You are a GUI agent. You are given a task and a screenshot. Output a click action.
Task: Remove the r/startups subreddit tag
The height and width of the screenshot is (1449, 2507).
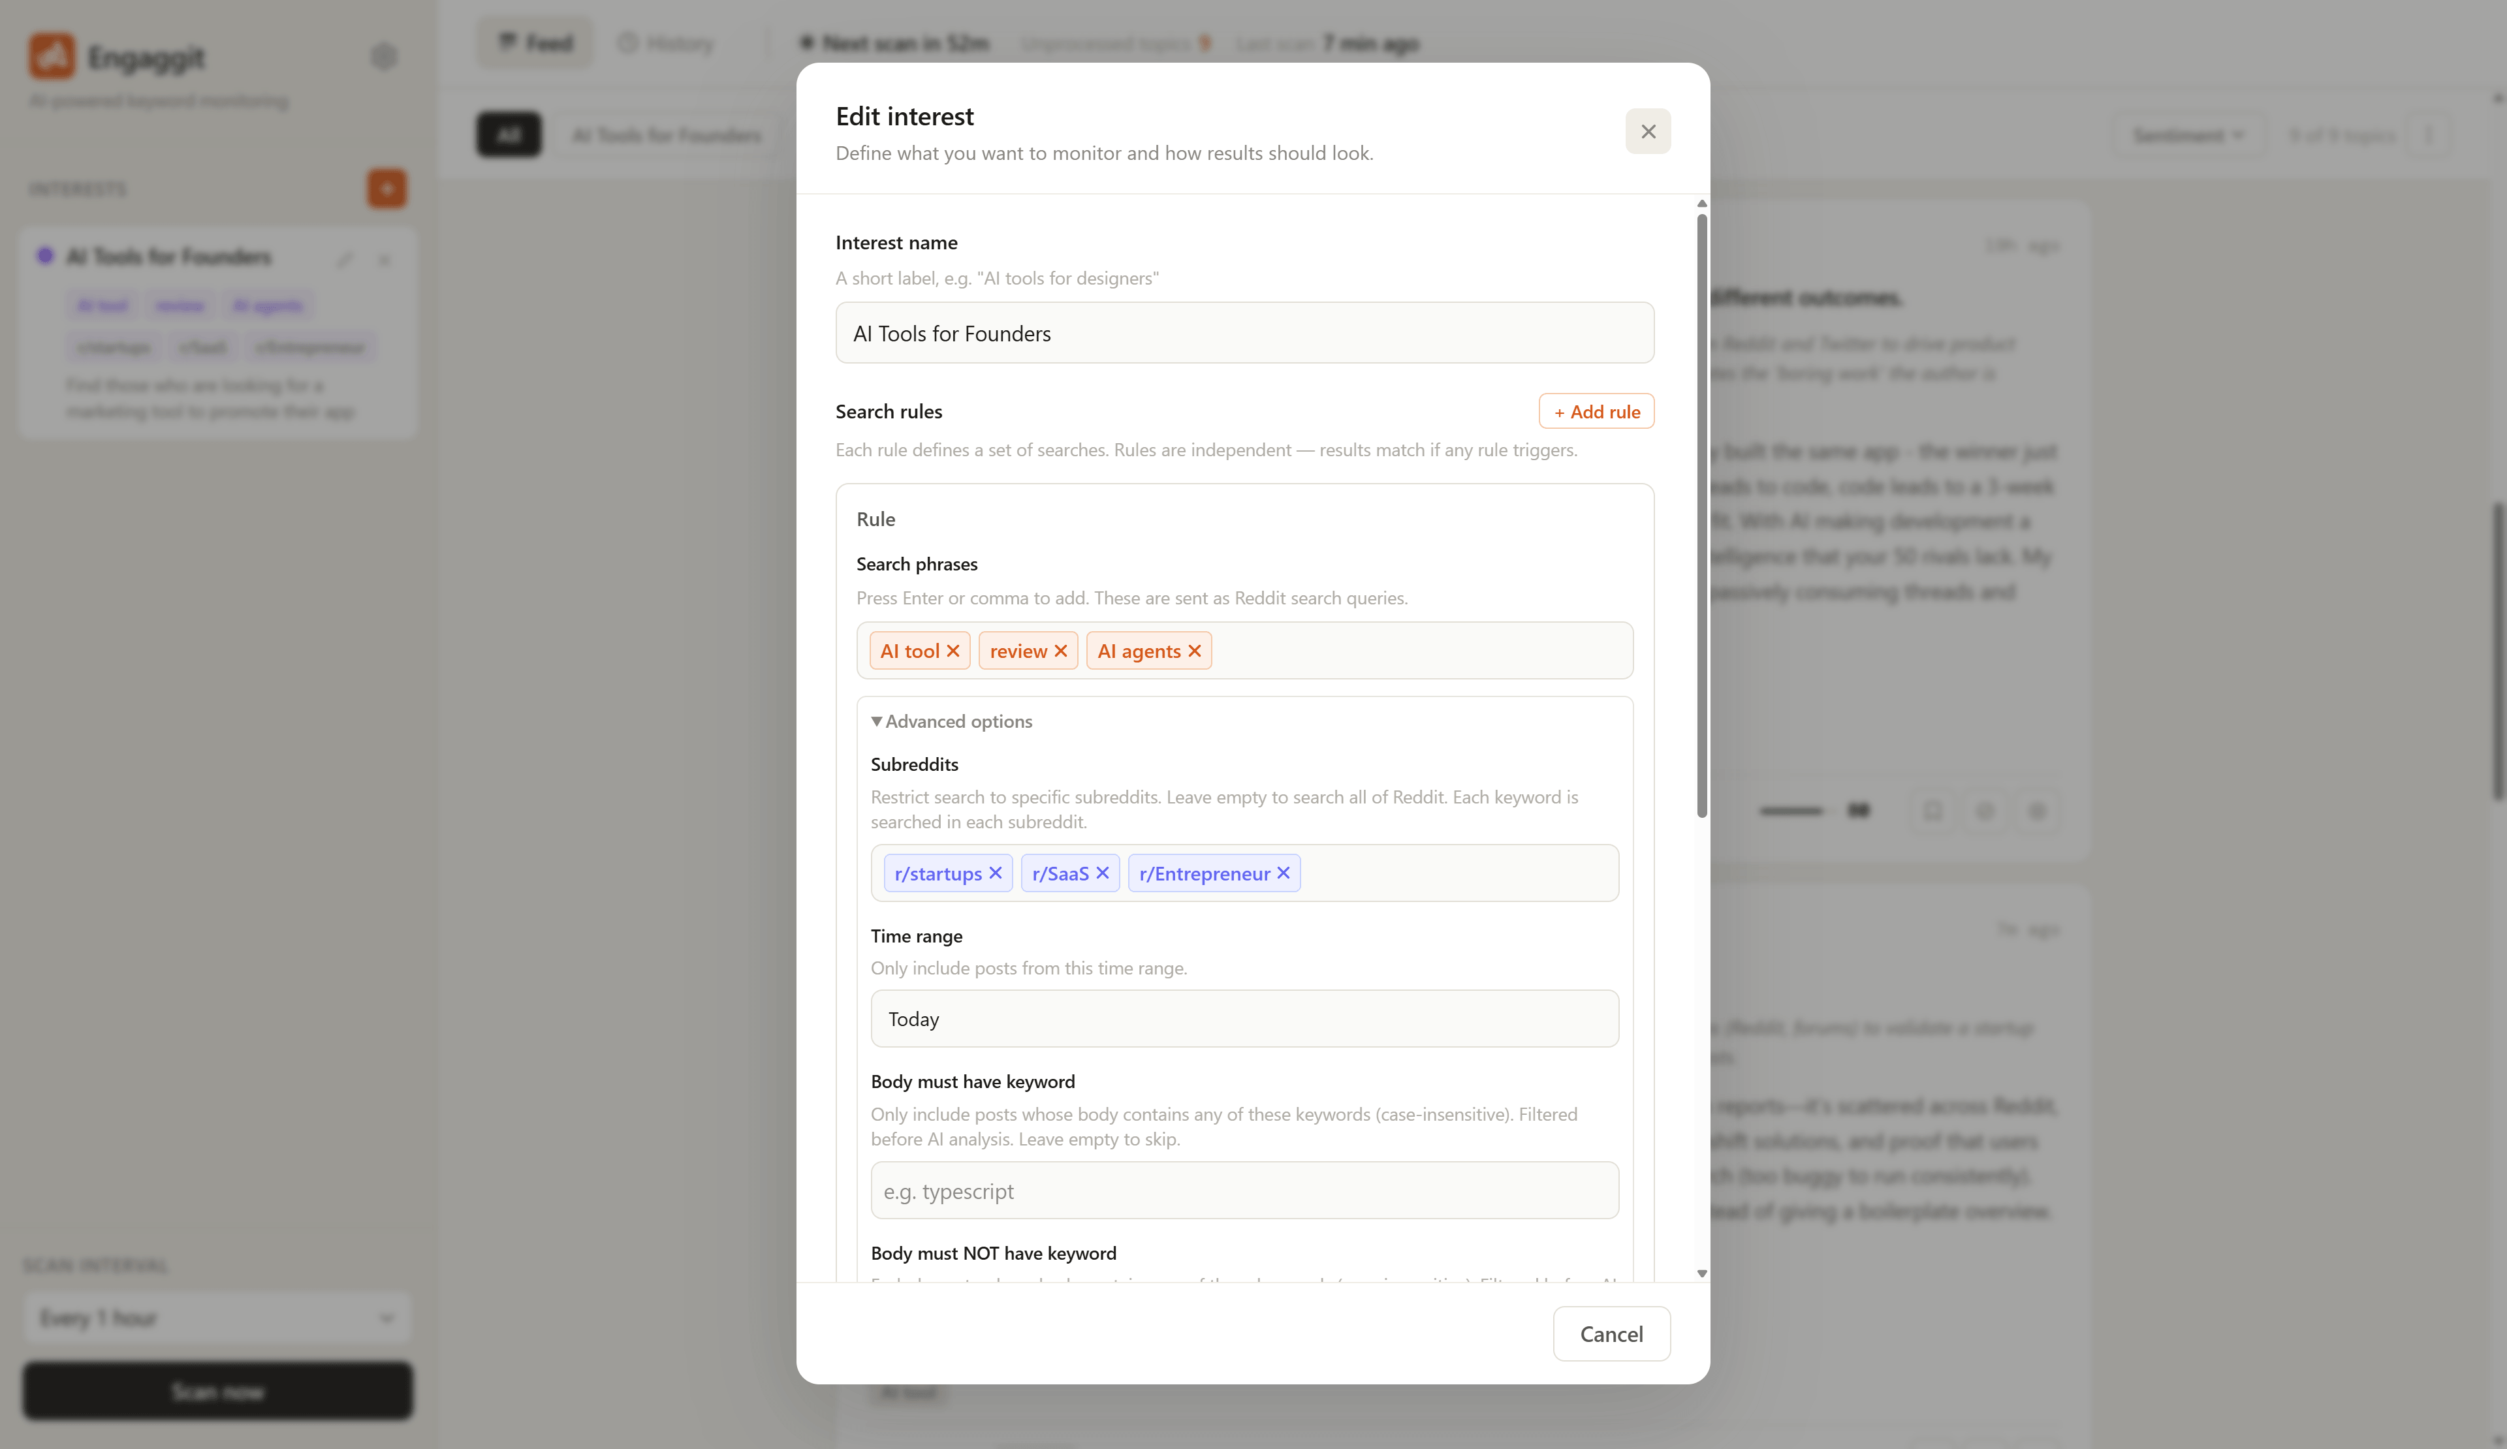995,872
